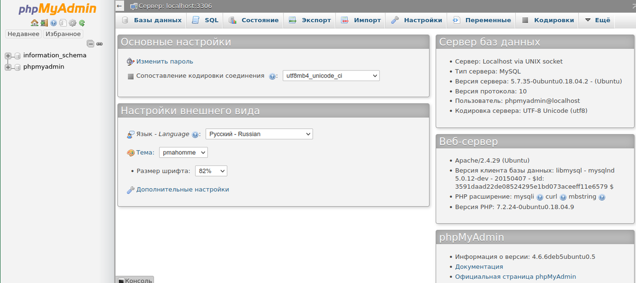Image resolution: width=636 pixels, height=283 pixels.
Task: Open MySQL documentation page icon in sidebar
Action: tap(63, 23)
